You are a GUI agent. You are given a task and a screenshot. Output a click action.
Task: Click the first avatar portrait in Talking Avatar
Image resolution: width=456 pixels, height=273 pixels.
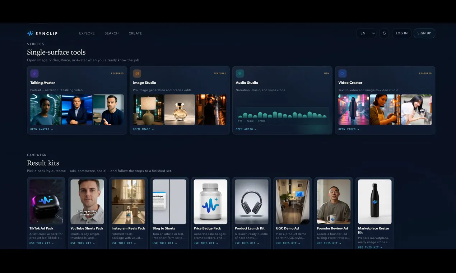click(46, 110)
